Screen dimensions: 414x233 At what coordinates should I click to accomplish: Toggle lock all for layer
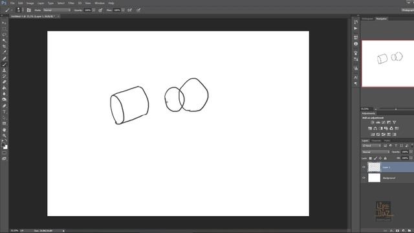(x=386, y=158)
